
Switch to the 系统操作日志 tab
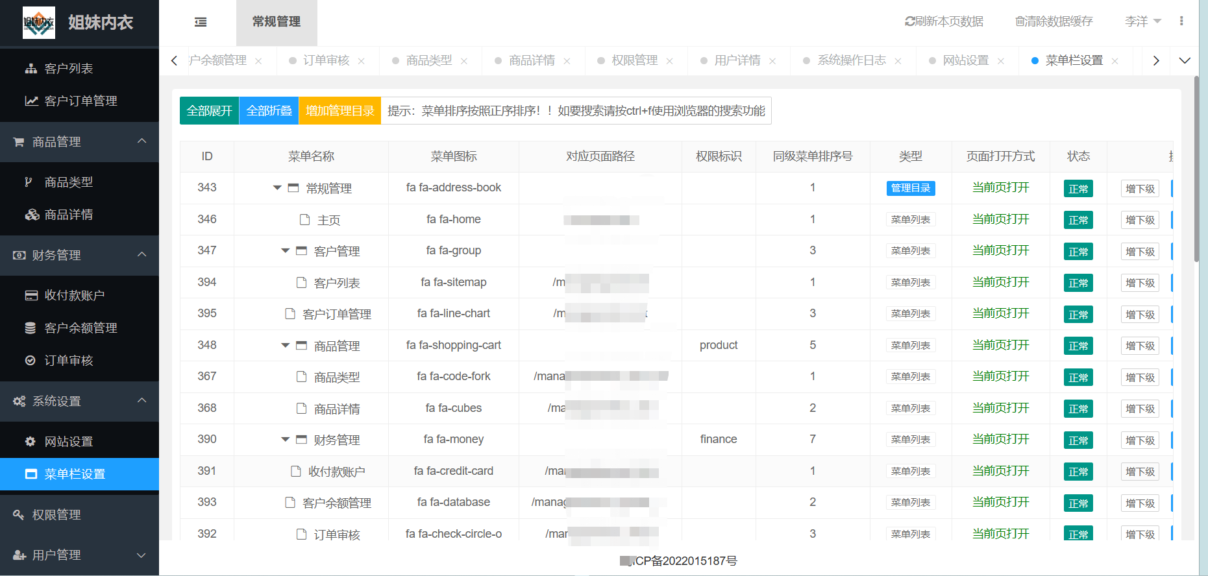click(x=851, y=60)
